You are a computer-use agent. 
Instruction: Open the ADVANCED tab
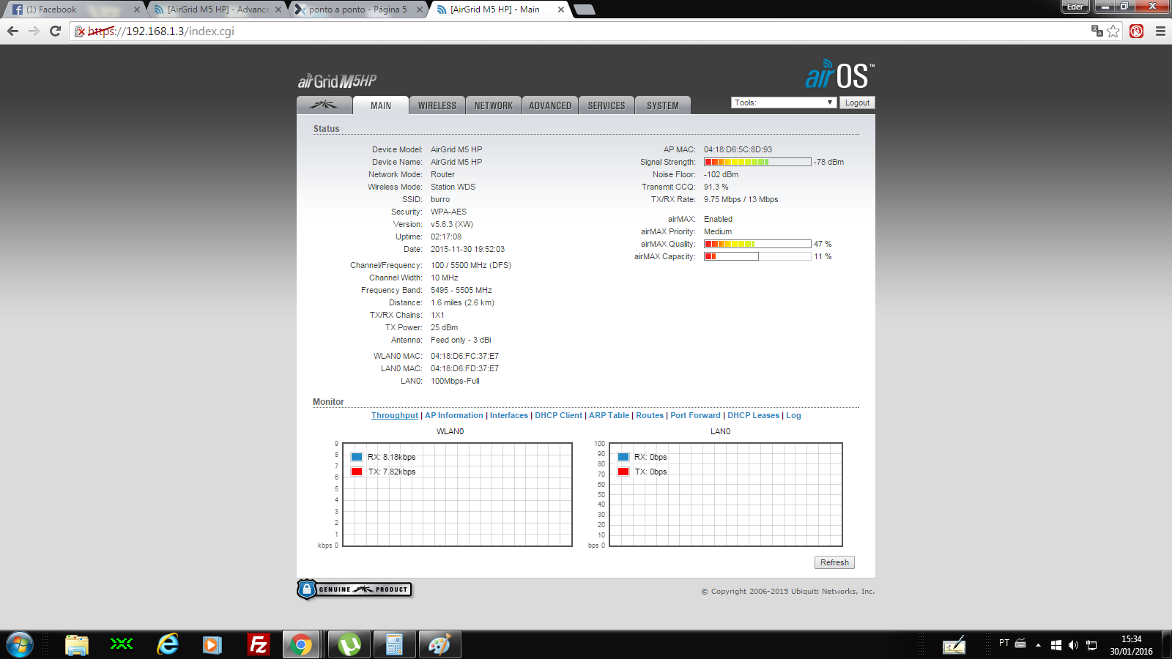coord(550,105)
